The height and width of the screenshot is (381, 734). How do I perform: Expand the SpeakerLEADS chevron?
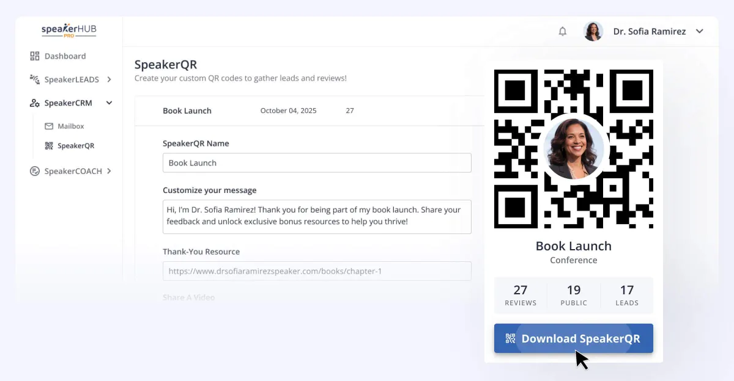[109, 79]
